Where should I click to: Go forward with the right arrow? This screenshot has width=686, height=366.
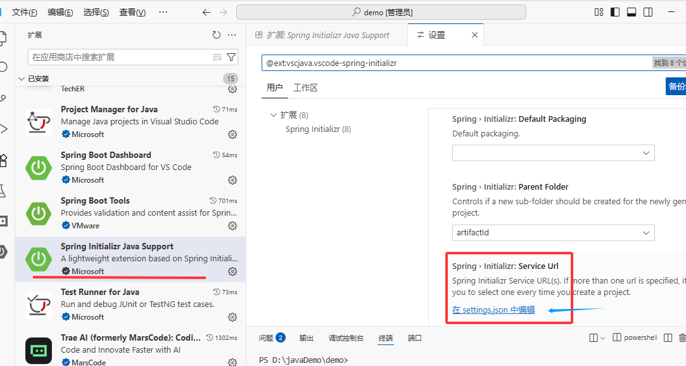223,12
